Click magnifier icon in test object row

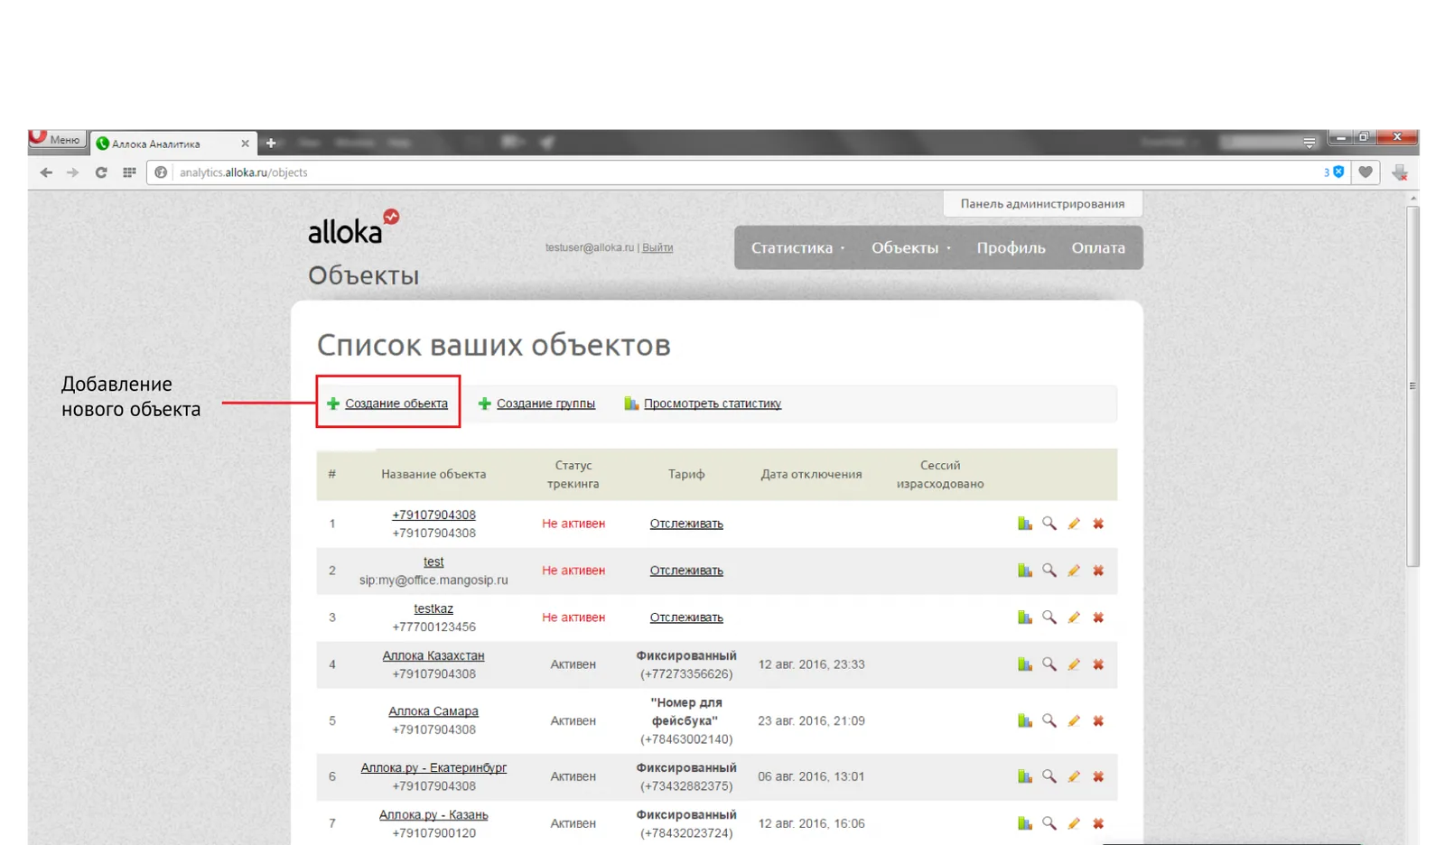coord(1049,571)
